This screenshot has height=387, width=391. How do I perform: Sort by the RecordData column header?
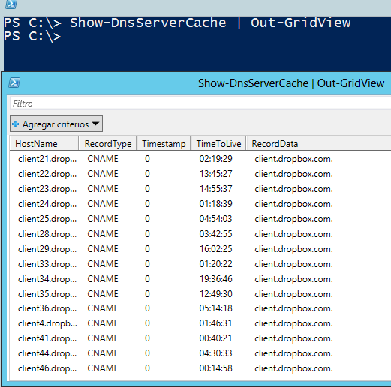(x=318, y=144)
